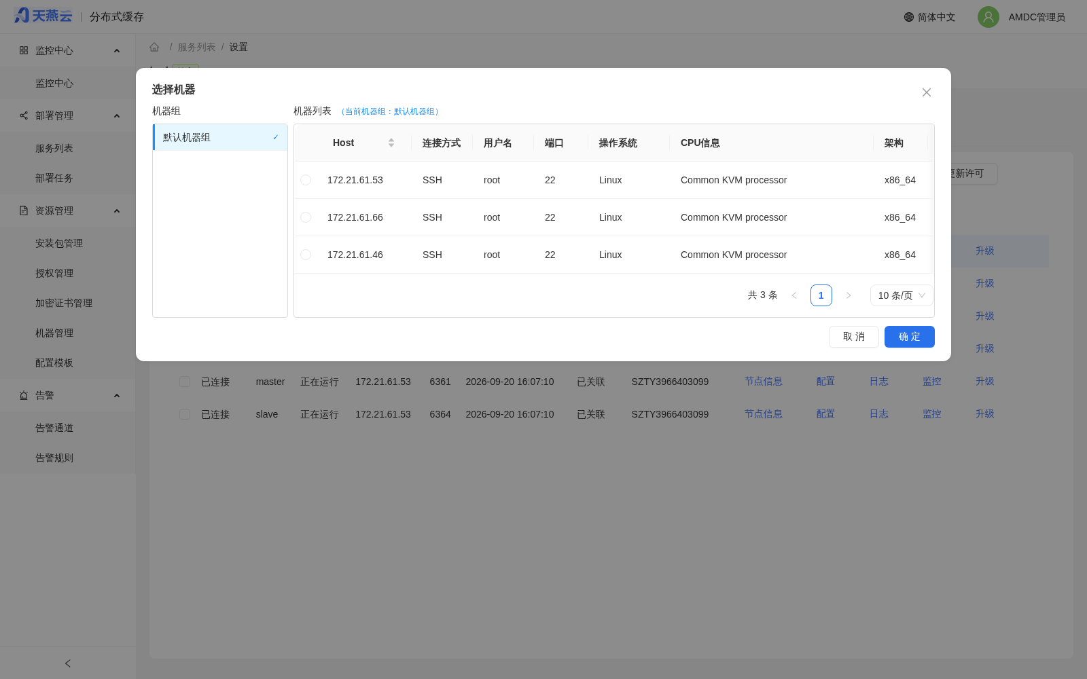
Task: Click the 监控中心 grid icon in sidebar
Action: pyautogui.click(x=24, y=50)
